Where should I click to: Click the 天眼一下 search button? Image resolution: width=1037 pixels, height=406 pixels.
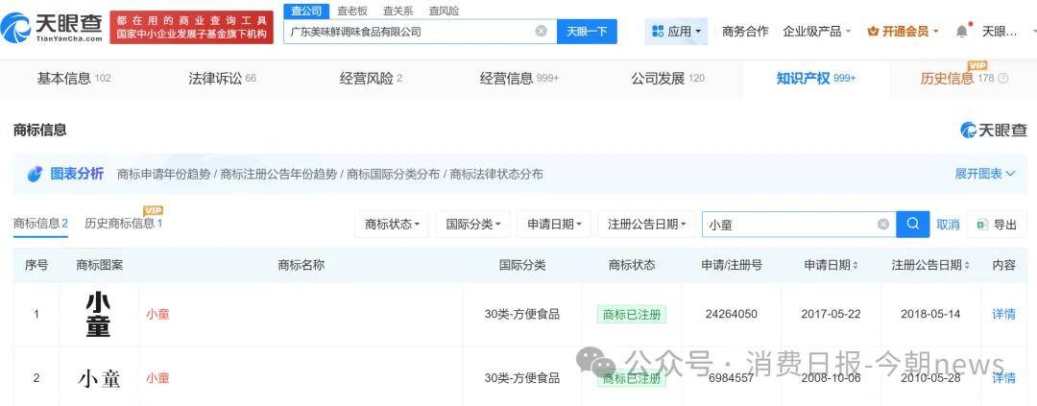pos(587,31)
